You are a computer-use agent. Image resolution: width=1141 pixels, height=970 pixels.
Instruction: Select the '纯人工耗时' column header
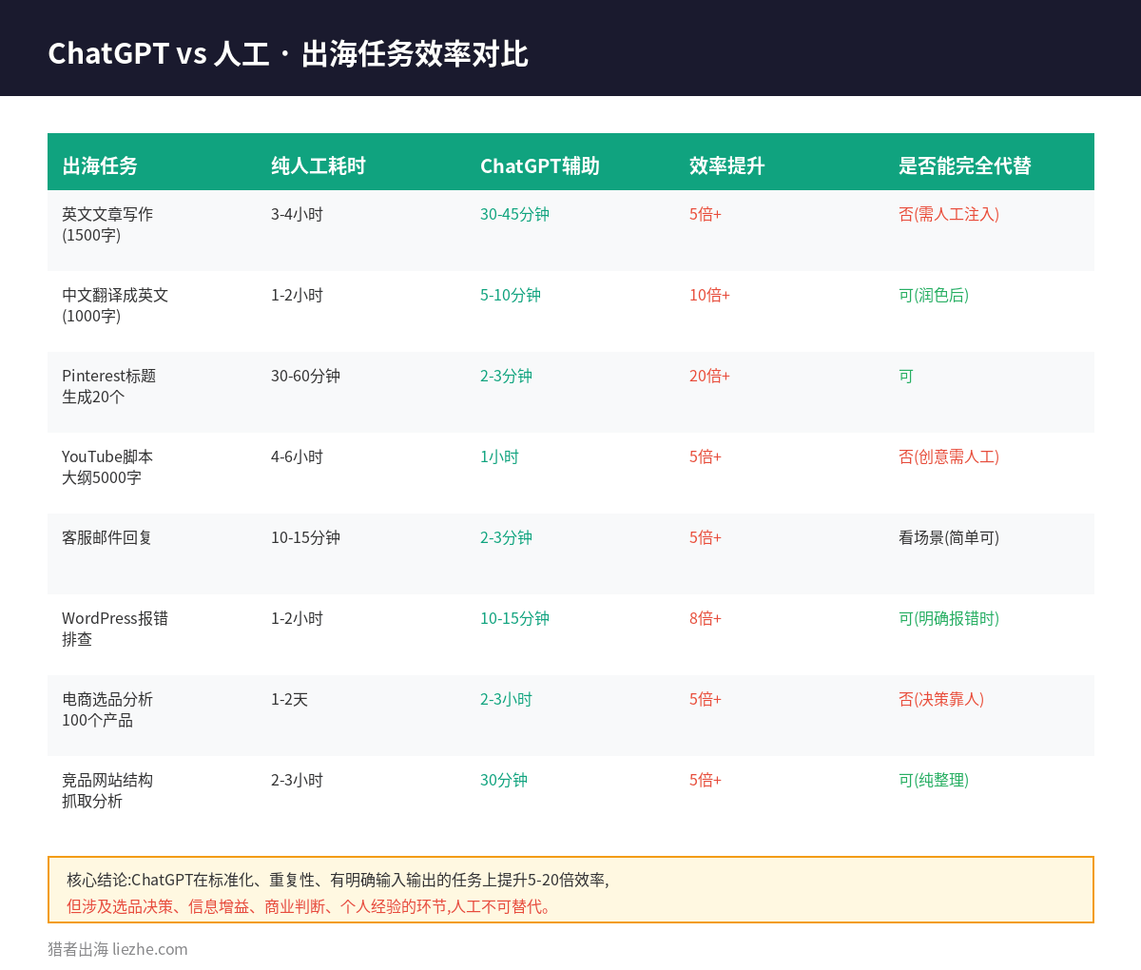point(319,165)
